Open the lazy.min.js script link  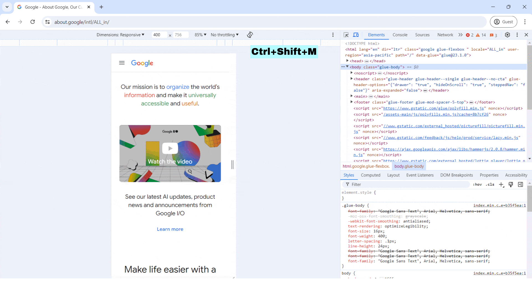pyautogui.click(x=451, y=138)
